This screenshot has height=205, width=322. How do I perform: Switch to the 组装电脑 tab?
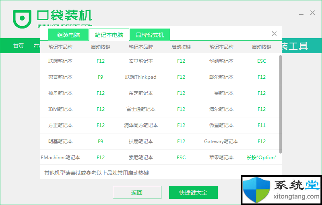[68, 35]
